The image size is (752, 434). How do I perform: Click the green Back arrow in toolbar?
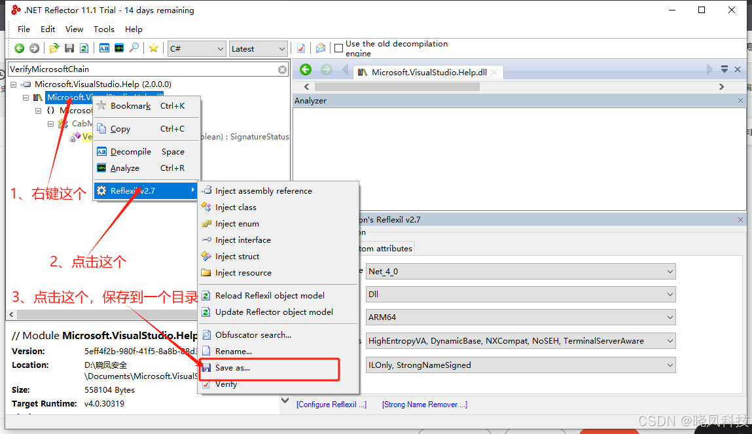pos(19,48)
